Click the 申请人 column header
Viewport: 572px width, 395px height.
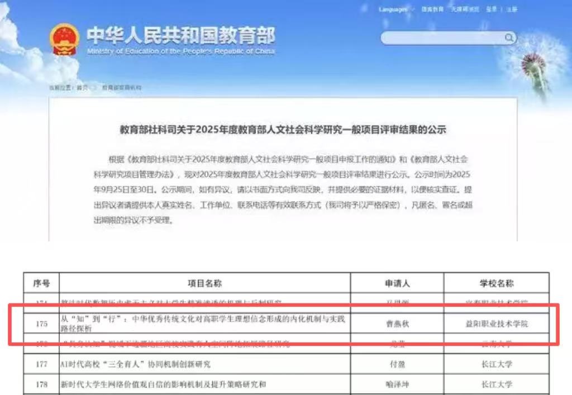coord(397,284)
